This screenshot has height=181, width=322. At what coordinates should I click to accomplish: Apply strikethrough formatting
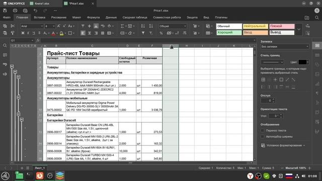39,33
